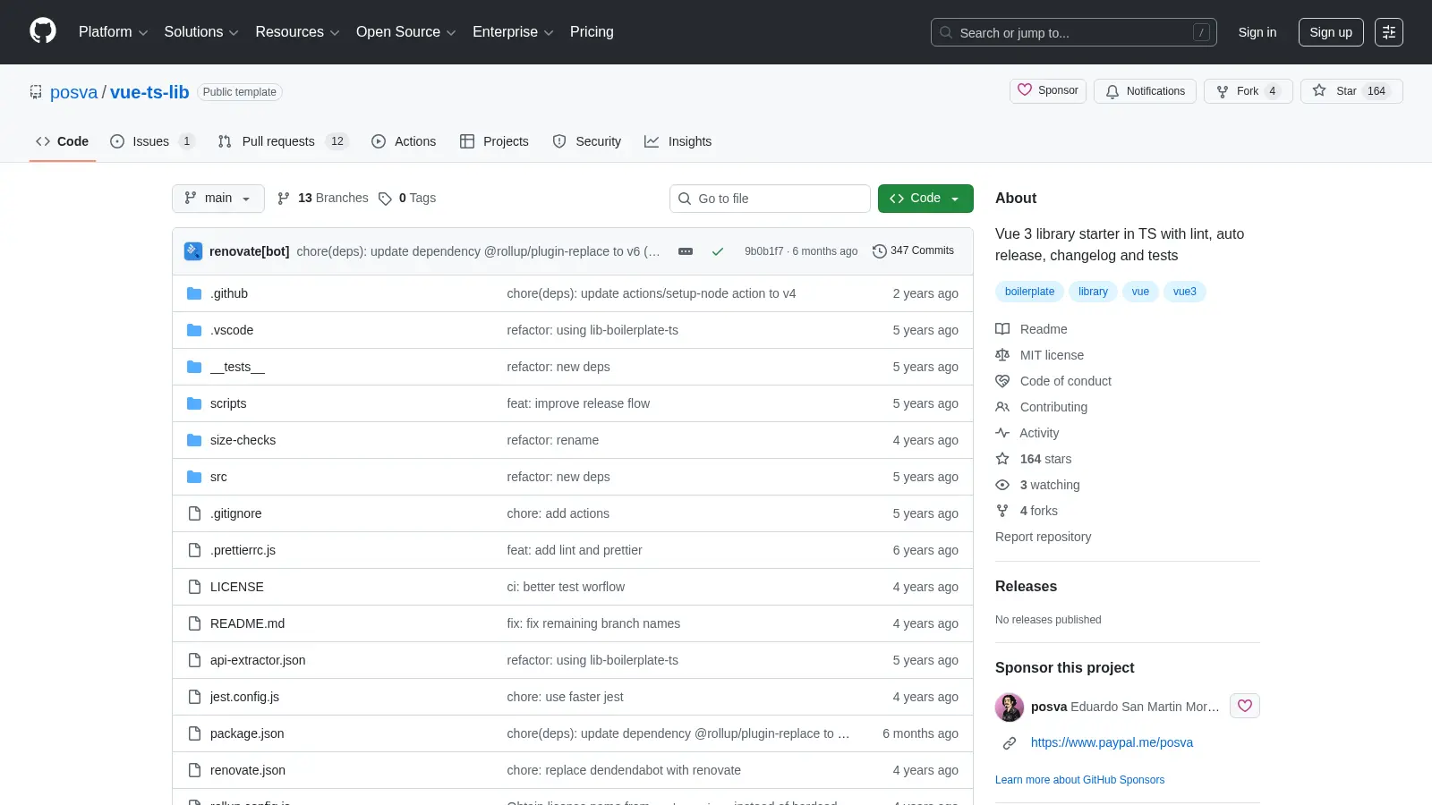
Task: Open the Solutions dropdown menu
Action: pyautogui.click(x=201, y=32)
